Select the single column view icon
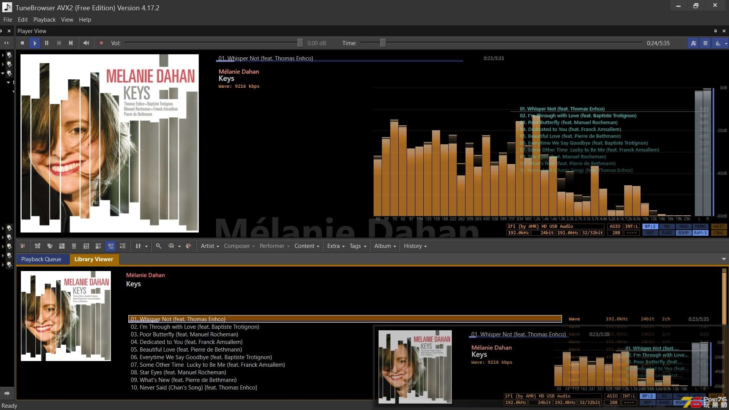The image size is (729, 410). (x=74, y=246)
